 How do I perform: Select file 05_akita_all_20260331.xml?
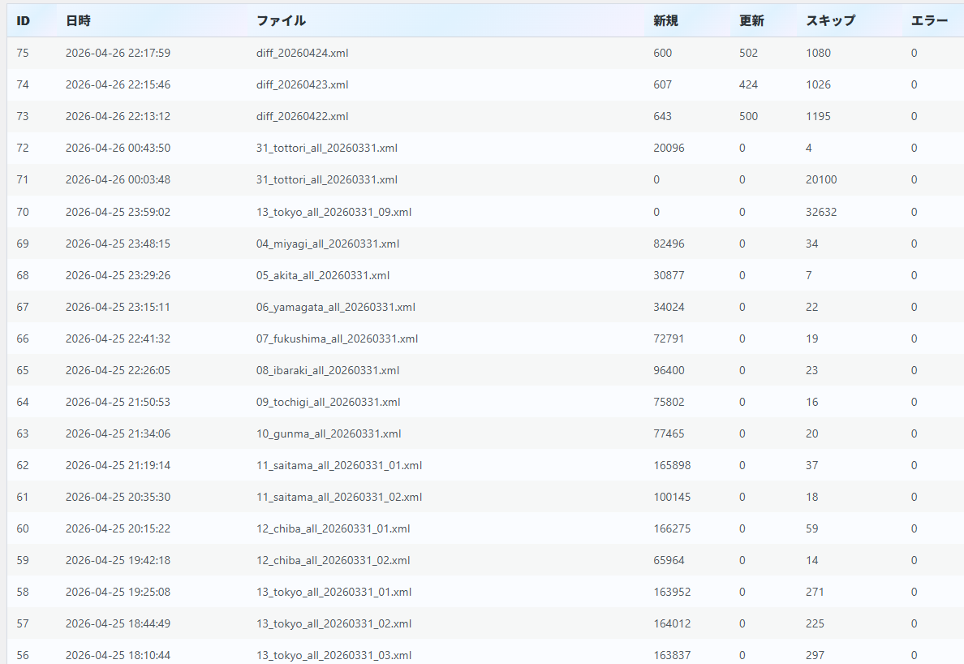click(x=323, y=275)
